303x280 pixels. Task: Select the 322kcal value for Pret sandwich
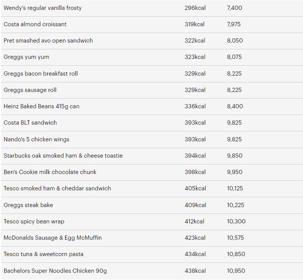click(x=195, y=41)
